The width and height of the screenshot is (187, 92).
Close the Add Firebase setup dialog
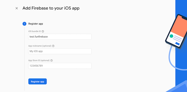click(17, 8)
